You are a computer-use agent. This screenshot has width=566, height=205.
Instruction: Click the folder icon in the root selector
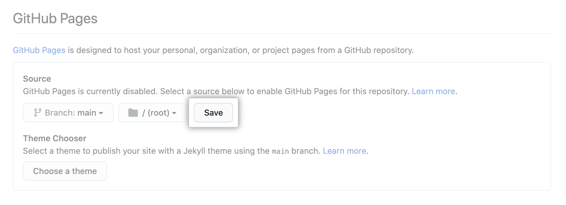[x=133, y=113]
